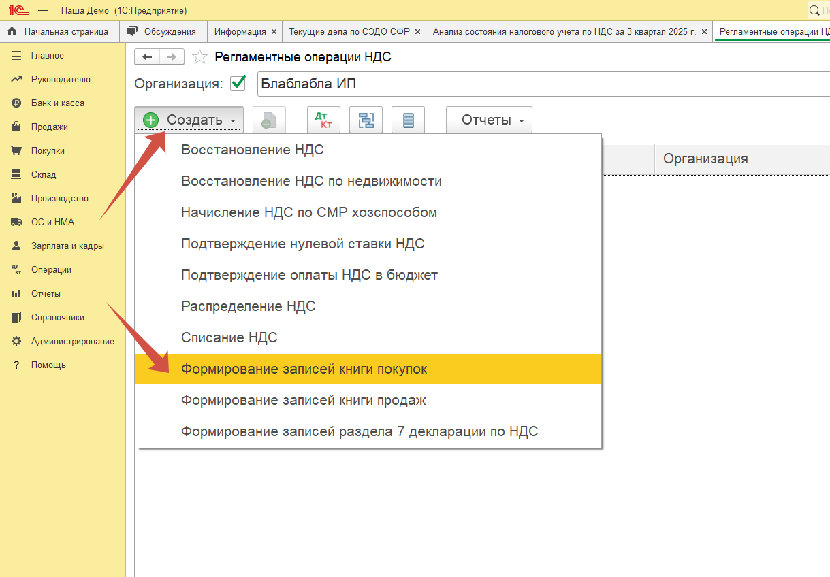
Task: Open the search magnifier icon at top
Action: (814, 10)
